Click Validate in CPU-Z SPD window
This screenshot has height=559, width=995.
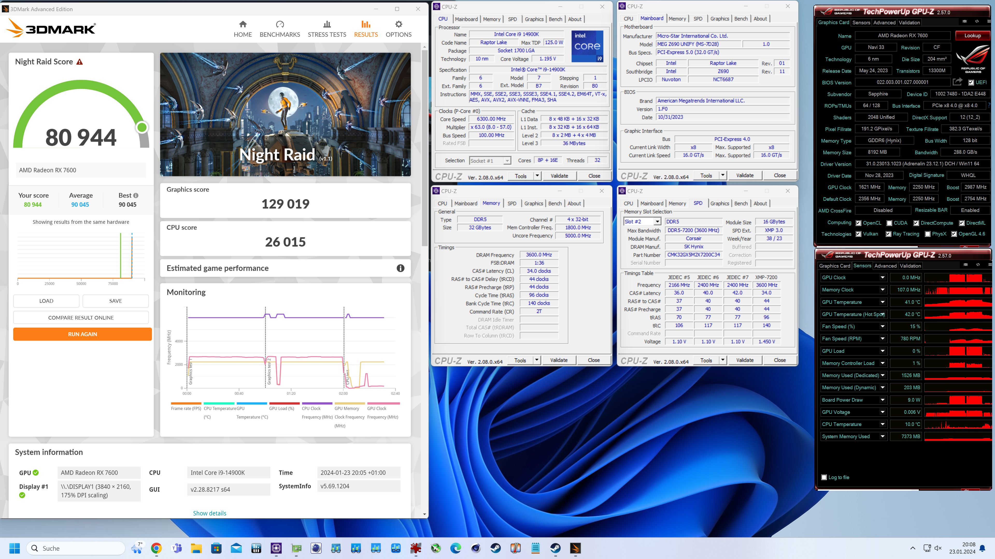click(x=745, y=360)
